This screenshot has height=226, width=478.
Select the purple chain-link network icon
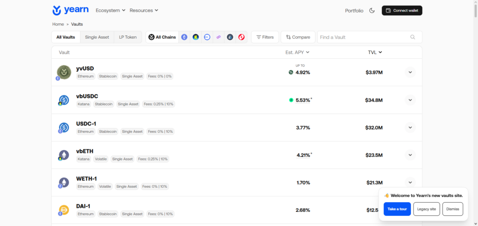[x=218, y=37]
